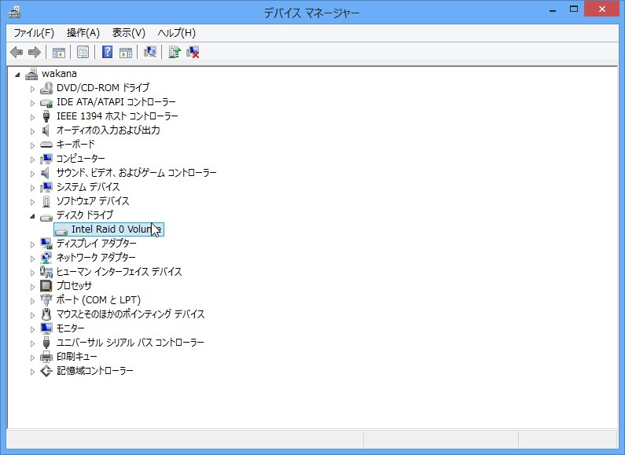Open the 操作(A) menu
The width and height of the screenshot is (625, 455).
pos(83,32)
